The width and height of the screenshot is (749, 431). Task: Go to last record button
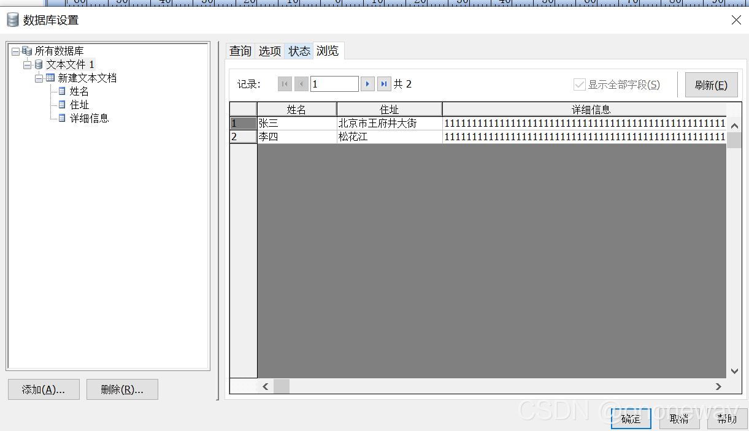click(384, 84)
